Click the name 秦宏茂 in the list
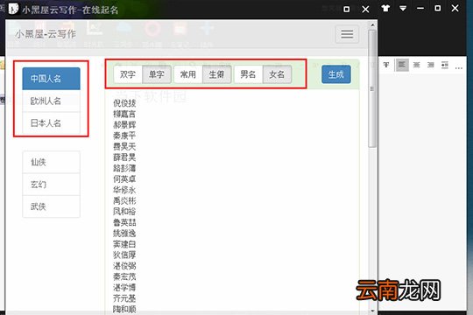The image size is (473, 315). 124,276
